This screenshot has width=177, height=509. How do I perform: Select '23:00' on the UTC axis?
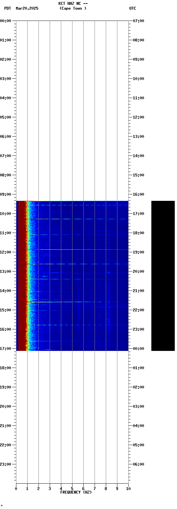pos(139,329)
